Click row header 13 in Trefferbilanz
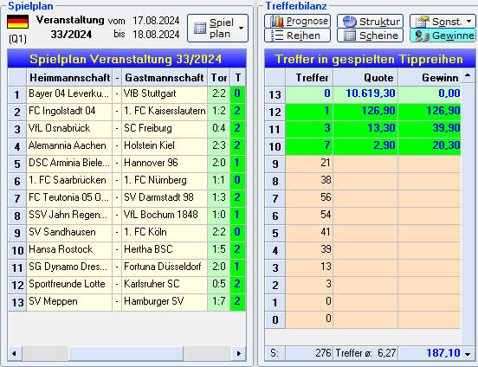The image size is (478, 367). (x=275, y=94)
